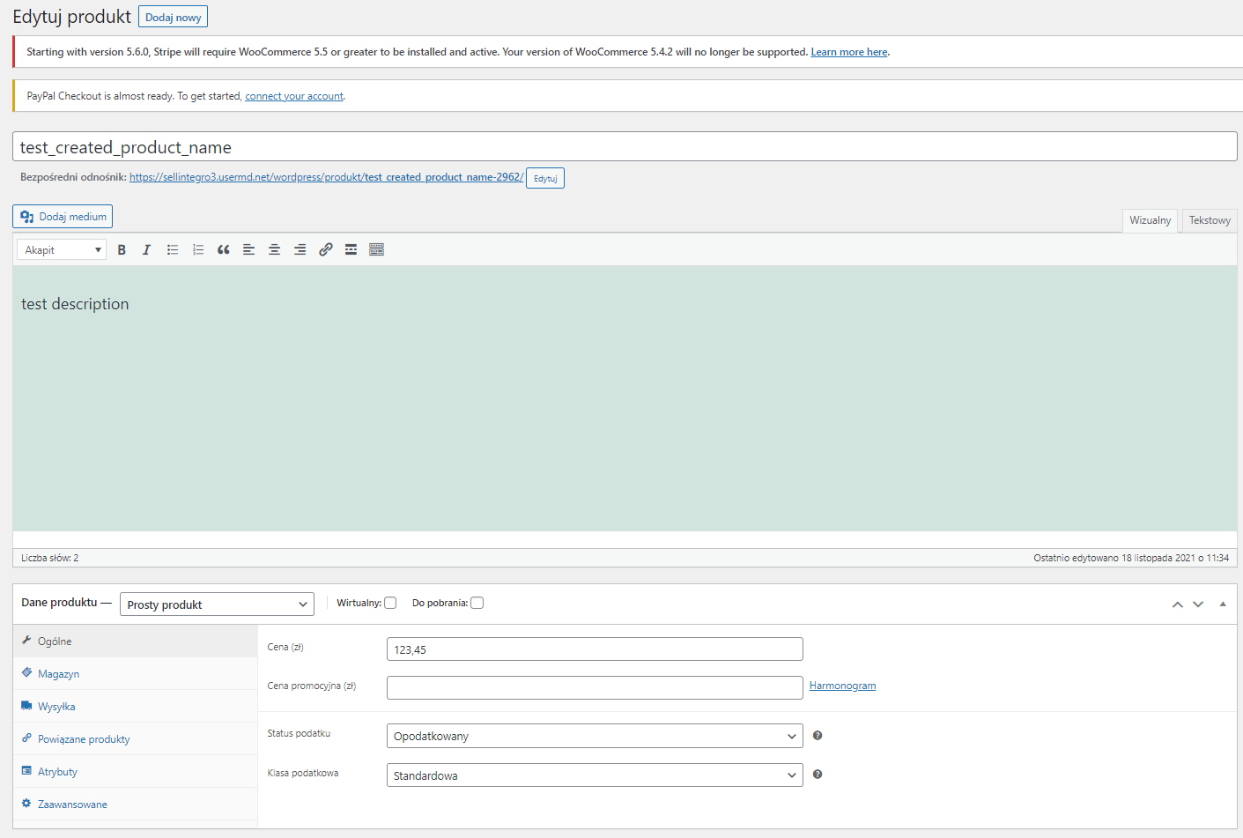The image size is (1243, 838).
Task: Move Dane produktu panel down
Action: click(1198, 604)
